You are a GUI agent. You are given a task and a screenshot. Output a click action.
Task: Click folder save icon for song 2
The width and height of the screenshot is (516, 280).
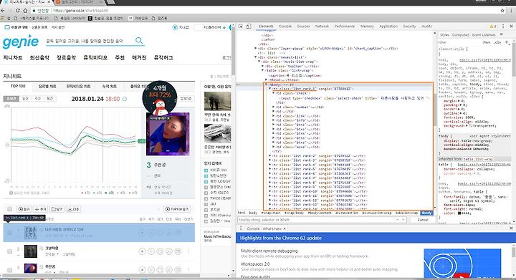pos(160,251)
